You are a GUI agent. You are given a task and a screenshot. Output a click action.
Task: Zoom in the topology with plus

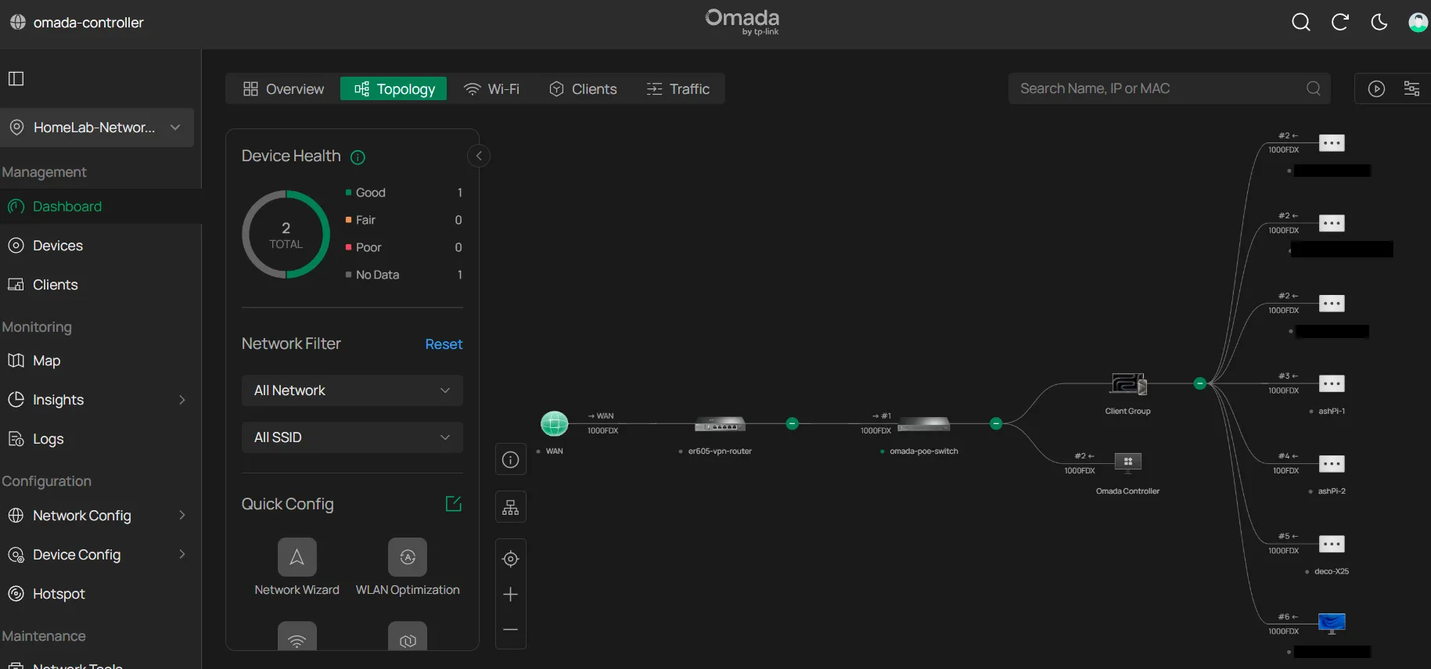511,595
